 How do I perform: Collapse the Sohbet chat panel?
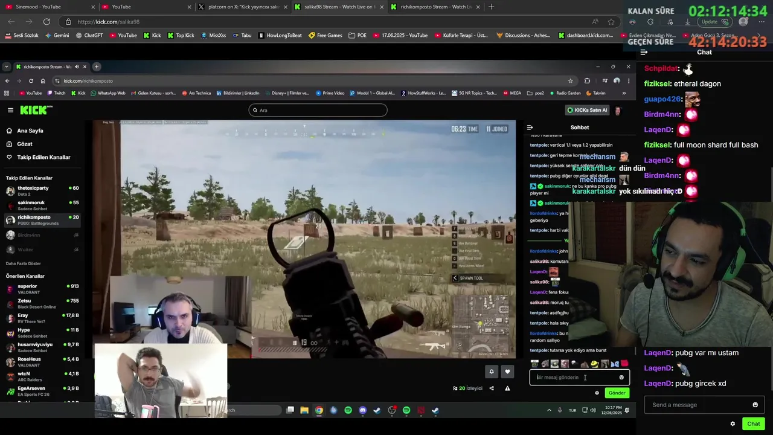coord(530,127)
